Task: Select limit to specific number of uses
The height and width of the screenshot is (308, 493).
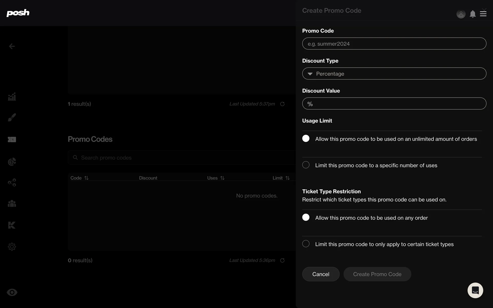Action: point(306,165)
